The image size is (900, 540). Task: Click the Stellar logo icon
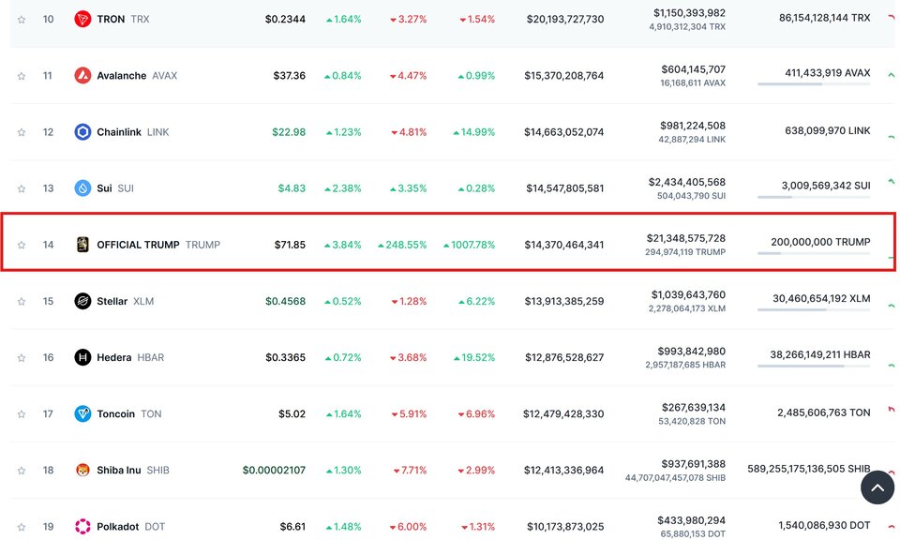[82, 301]
